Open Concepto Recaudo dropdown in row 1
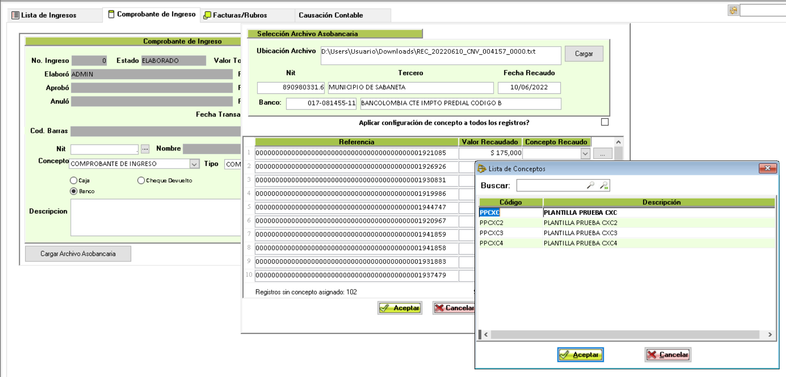 [x=585, y=154]
